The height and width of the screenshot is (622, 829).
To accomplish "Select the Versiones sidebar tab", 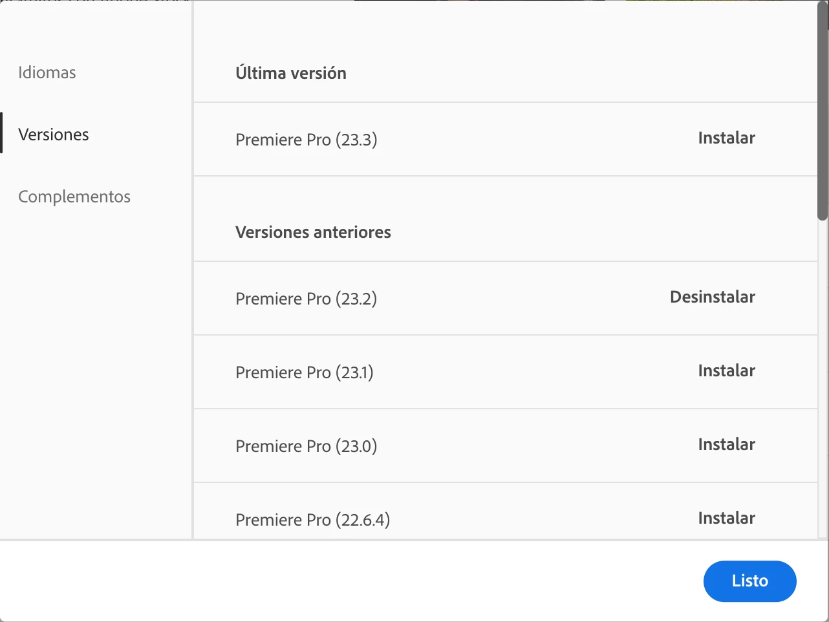I will point(54,134).
